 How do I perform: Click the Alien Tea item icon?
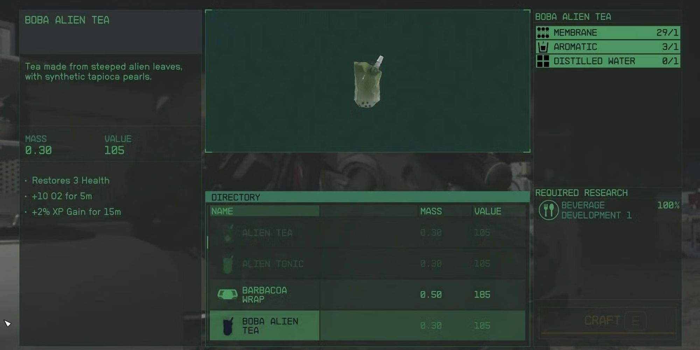[227, 233]
